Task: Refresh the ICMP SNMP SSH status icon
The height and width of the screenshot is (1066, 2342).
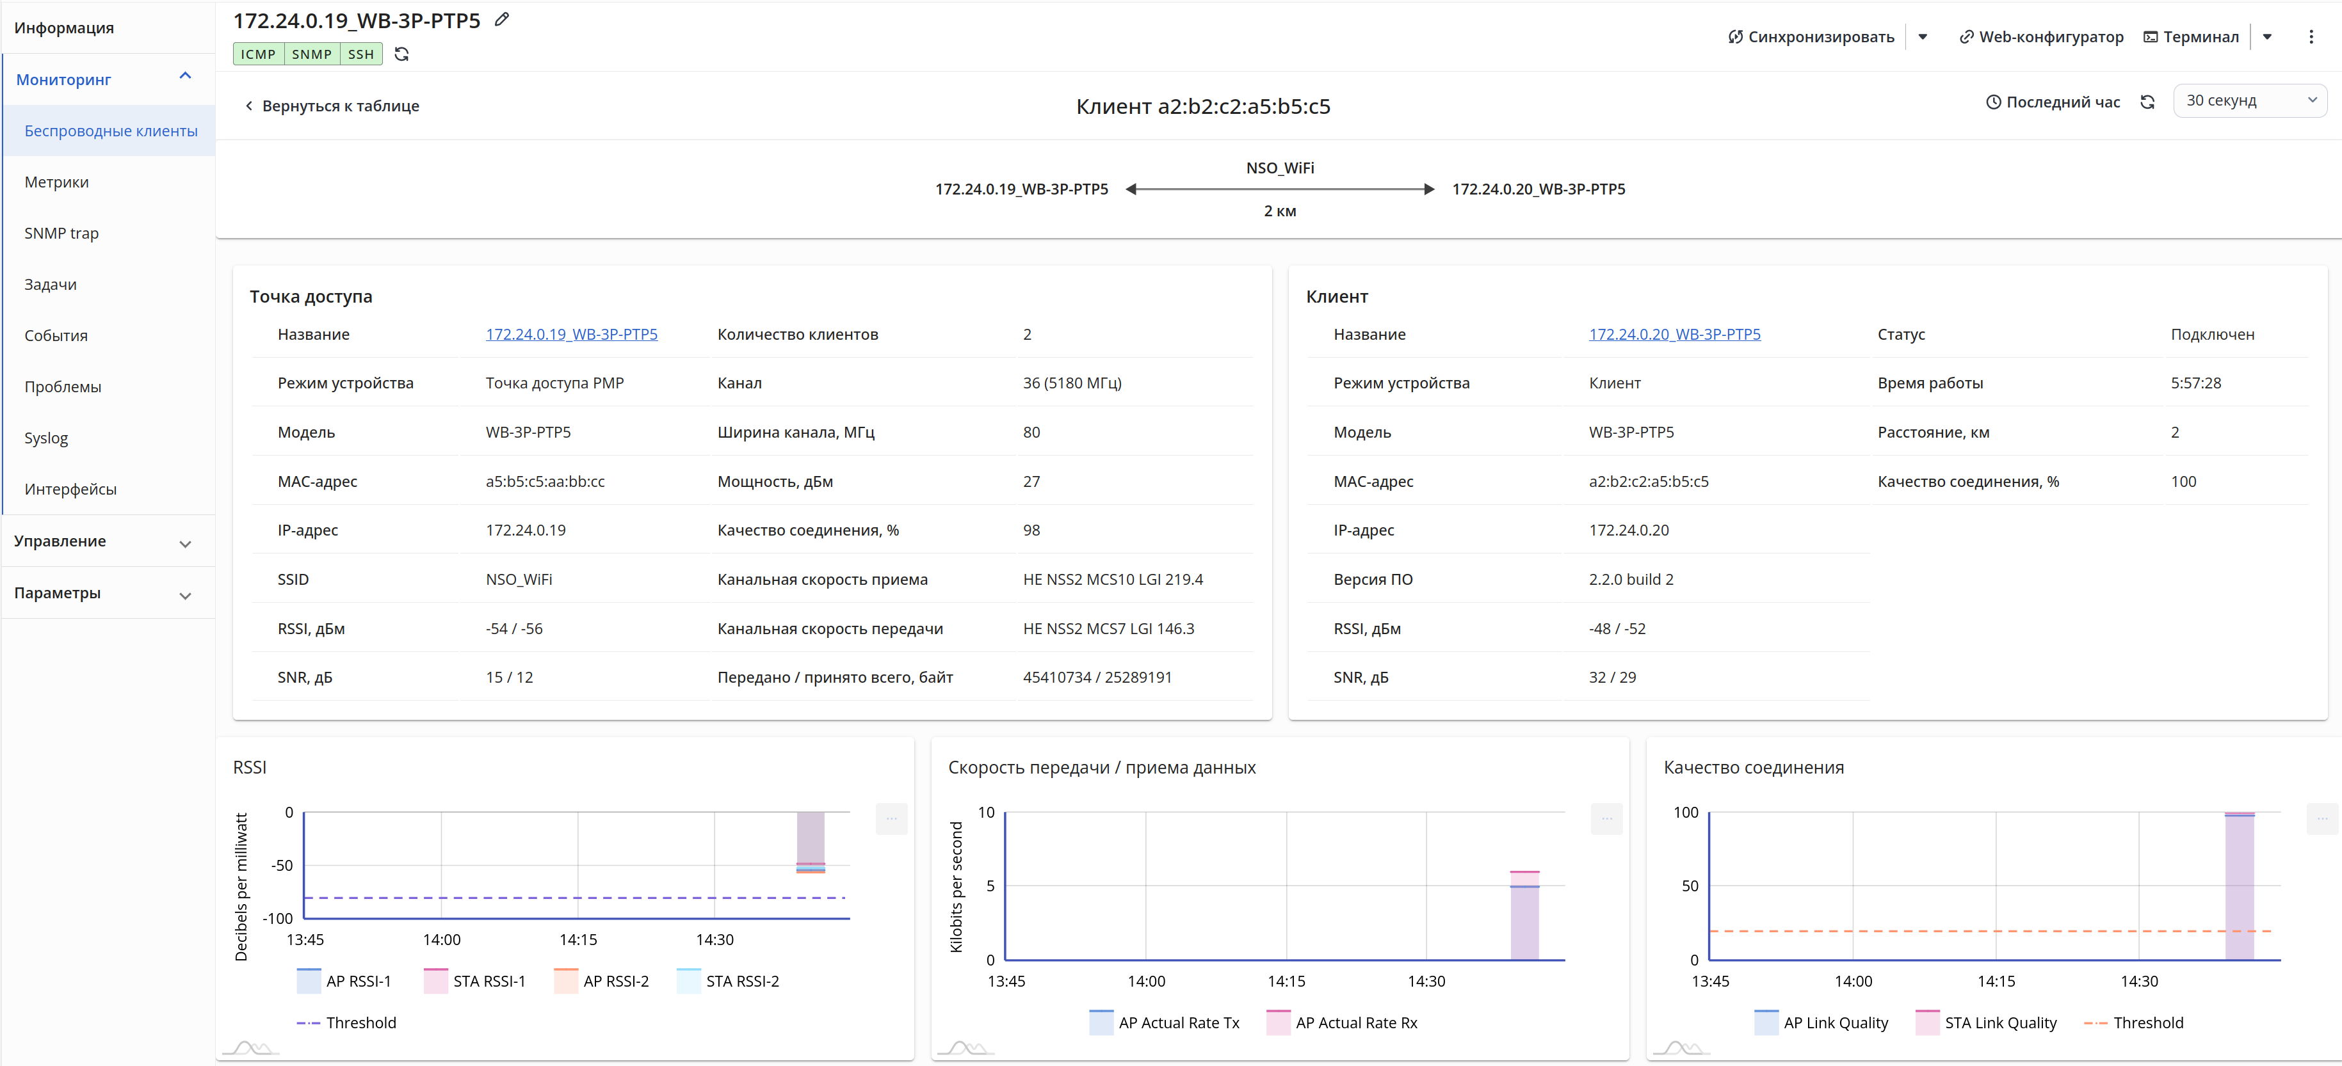Action: [x=402, y=54]
